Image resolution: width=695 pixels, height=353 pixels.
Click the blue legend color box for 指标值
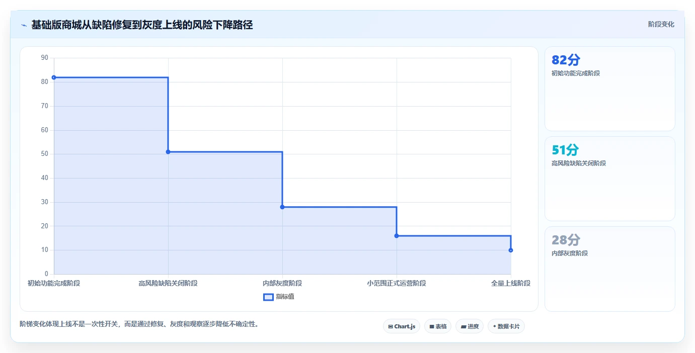(x=268, y=297)
